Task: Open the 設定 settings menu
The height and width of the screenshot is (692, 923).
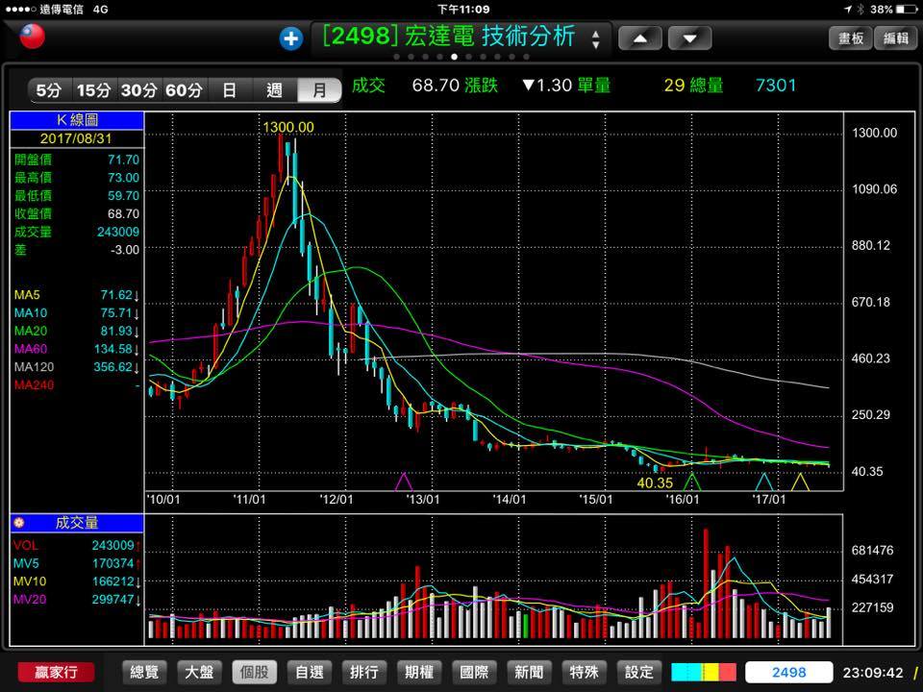Action: click(x=638, y=672)
